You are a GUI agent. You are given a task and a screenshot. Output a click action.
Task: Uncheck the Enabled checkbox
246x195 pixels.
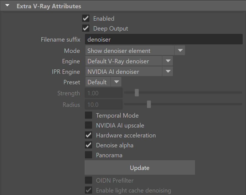[x=86, y=18]
